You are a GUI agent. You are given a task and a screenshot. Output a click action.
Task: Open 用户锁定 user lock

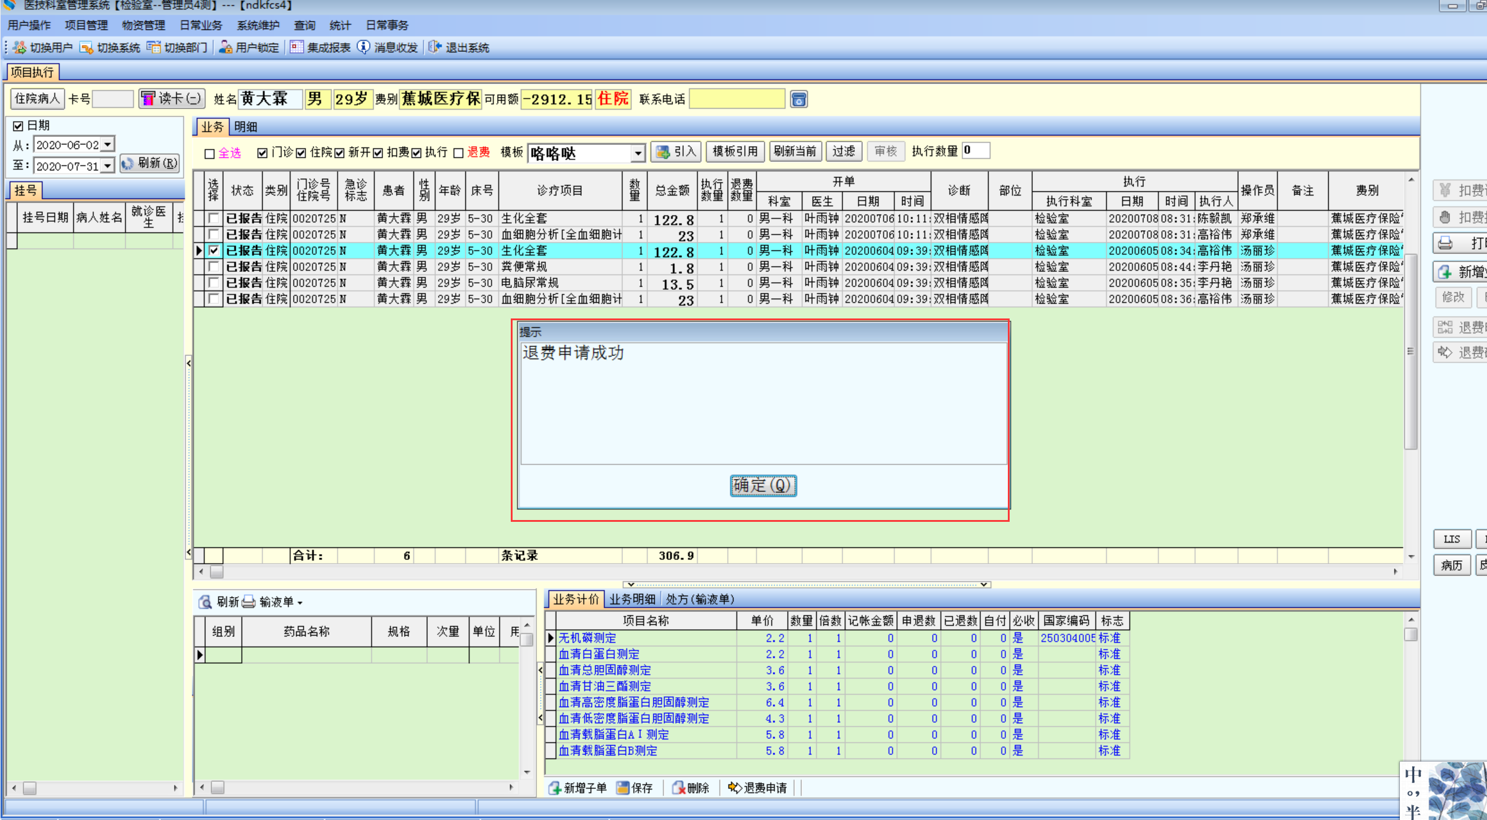[x=226, y=48]
